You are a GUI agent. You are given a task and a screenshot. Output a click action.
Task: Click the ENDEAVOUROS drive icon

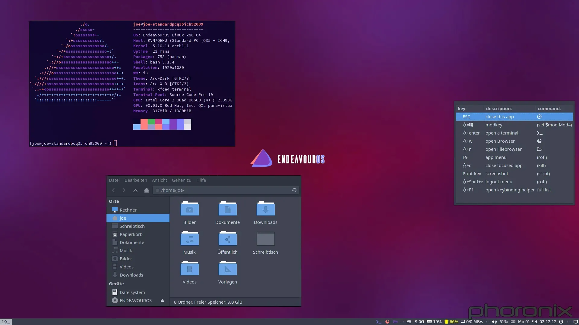click(x=115, y=300)
